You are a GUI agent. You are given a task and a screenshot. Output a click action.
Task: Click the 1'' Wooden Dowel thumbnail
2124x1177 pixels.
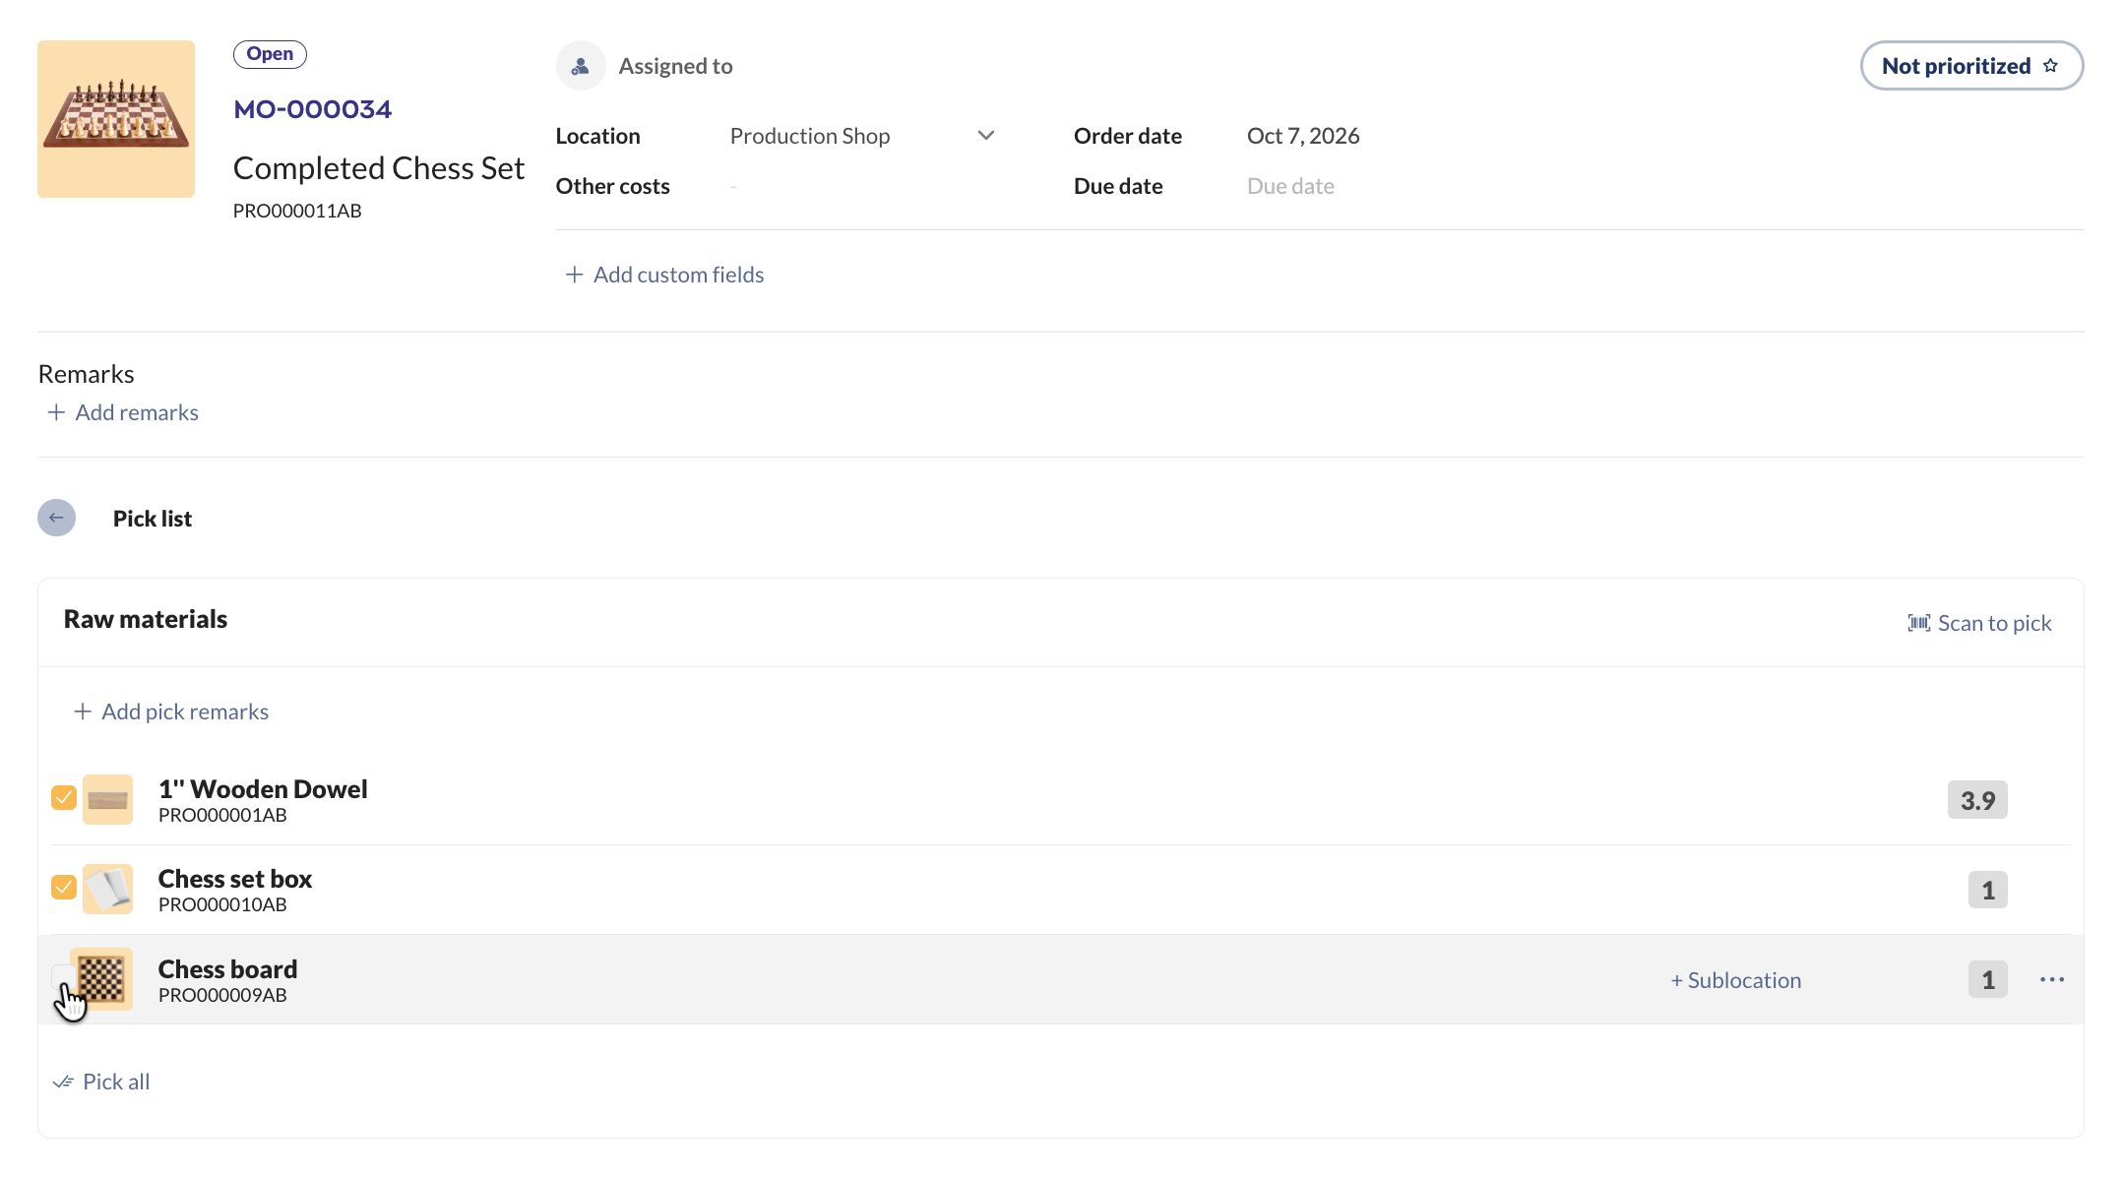click(x=108, y=799)
